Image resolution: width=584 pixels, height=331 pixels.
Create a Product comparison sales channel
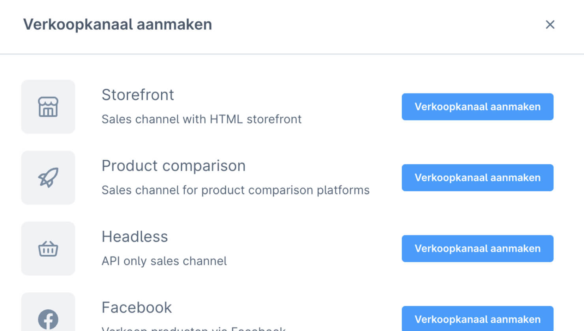[477, 178]
